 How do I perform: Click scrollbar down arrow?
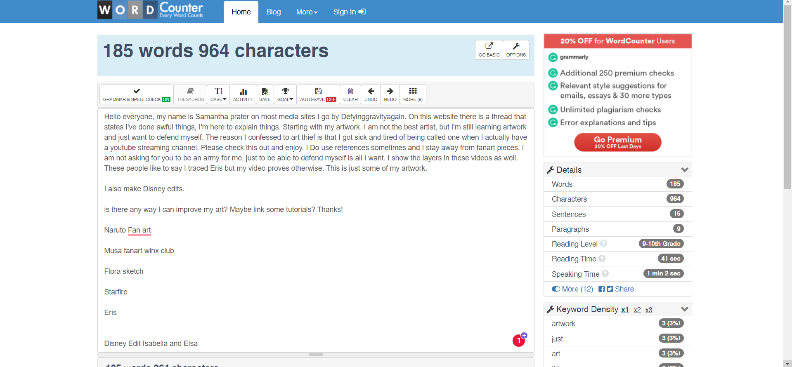[787, 364]
